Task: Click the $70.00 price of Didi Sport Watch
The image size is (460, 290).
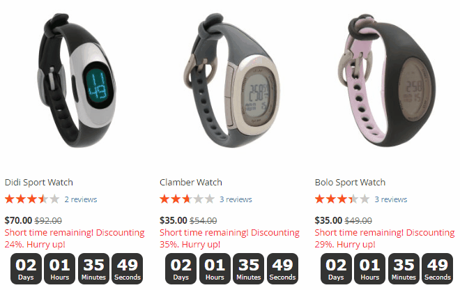Action: pyautogui.click(x=18, y=220)
